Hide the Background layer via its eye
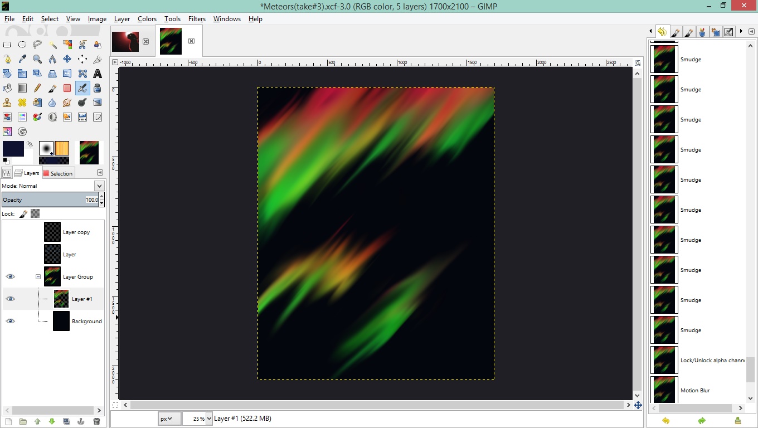The width and height of the screenshot is (758, 428). click(x=10, y=321)
